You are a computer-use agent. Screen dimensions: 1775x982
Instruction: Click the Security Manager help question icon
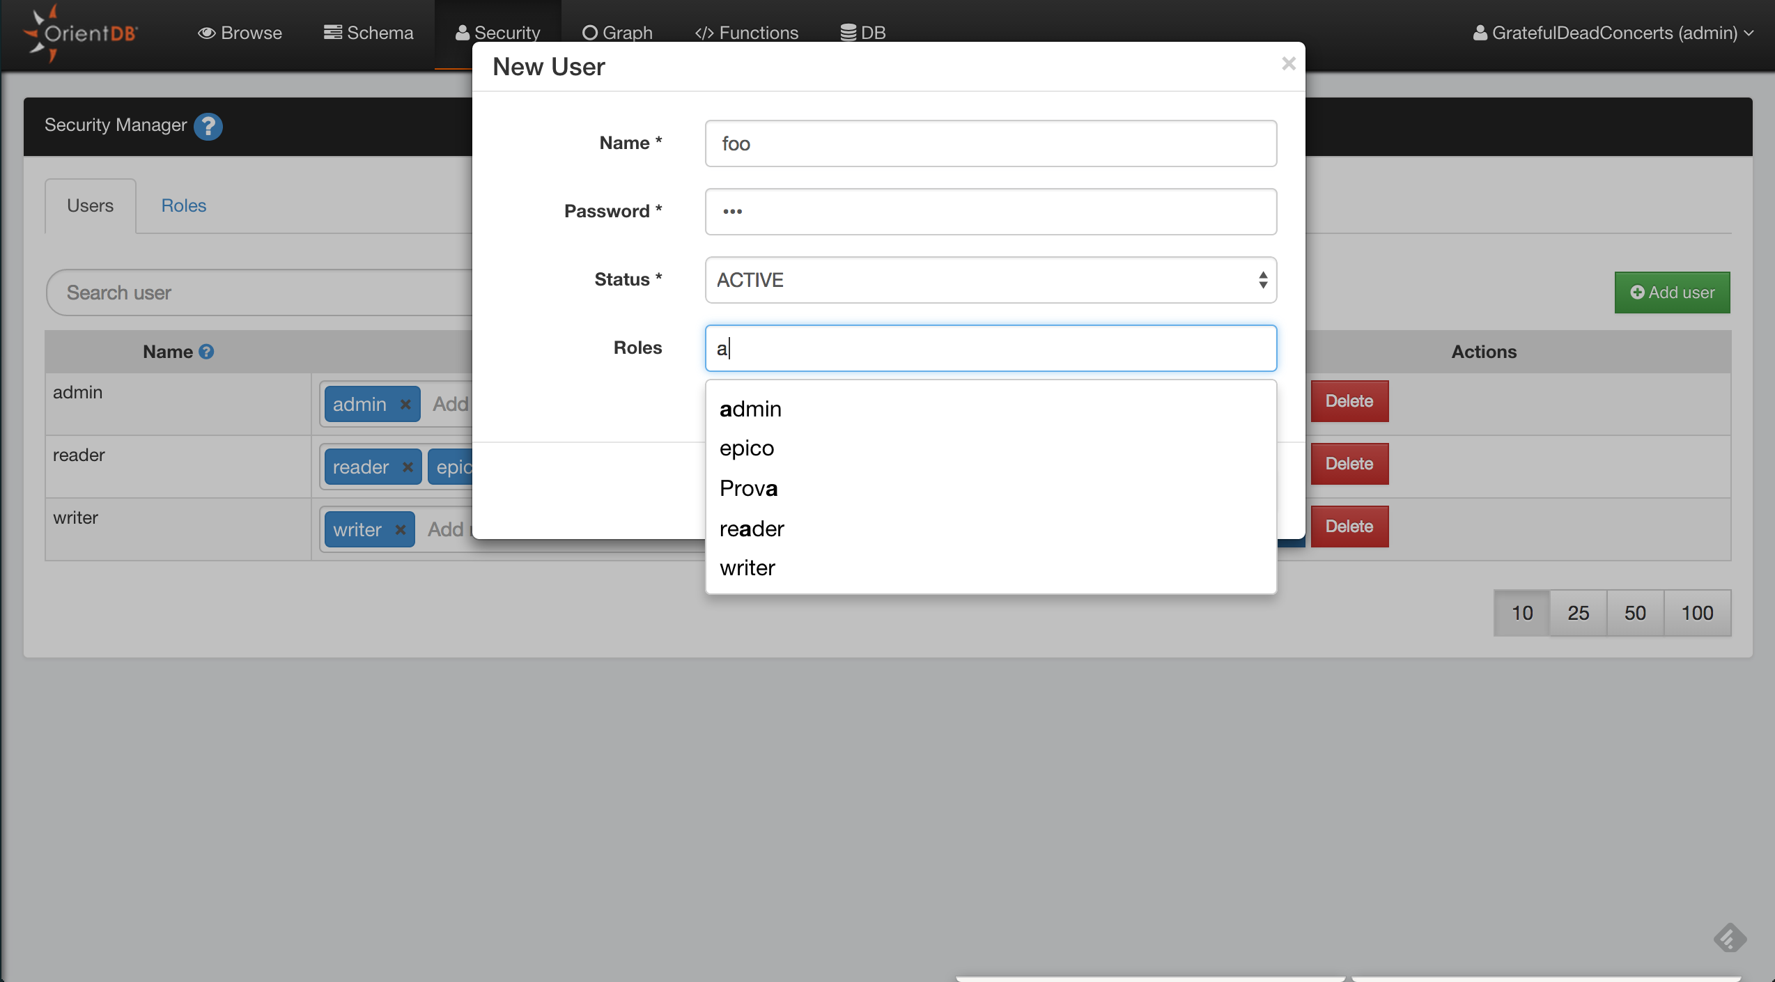[x=208, y=126]
